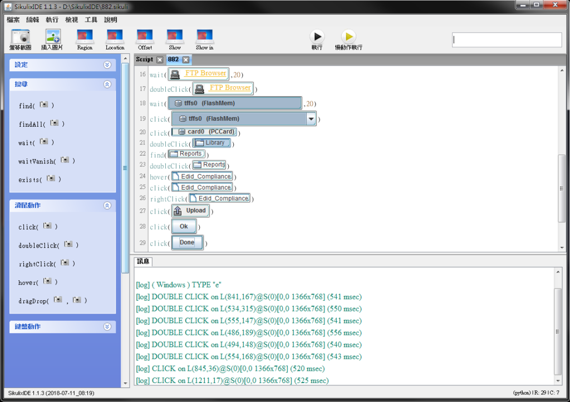This screenshot has width=570, height=402.
Task: Open the 工具 menu
Action: [x=91, y=19]
